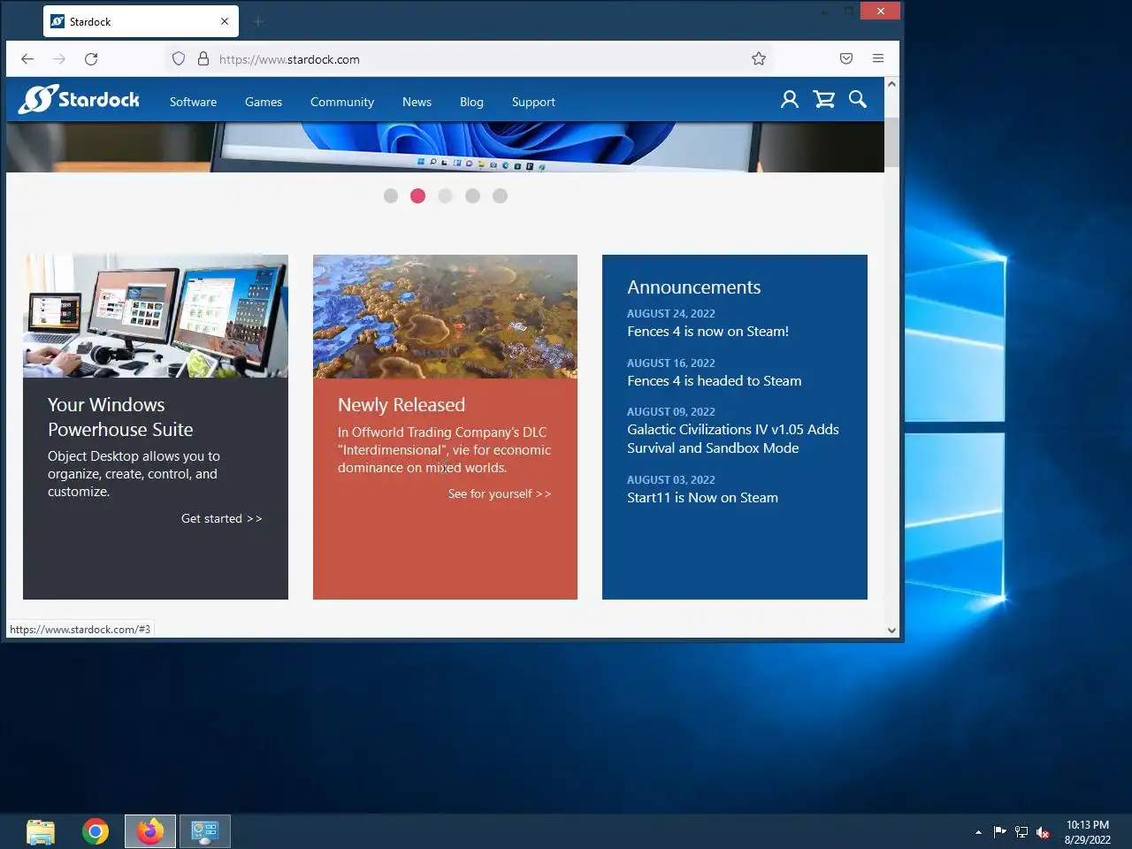1132x849 pixels.
Task: Select the active red carousel dot
Action: tap(418, 195)
